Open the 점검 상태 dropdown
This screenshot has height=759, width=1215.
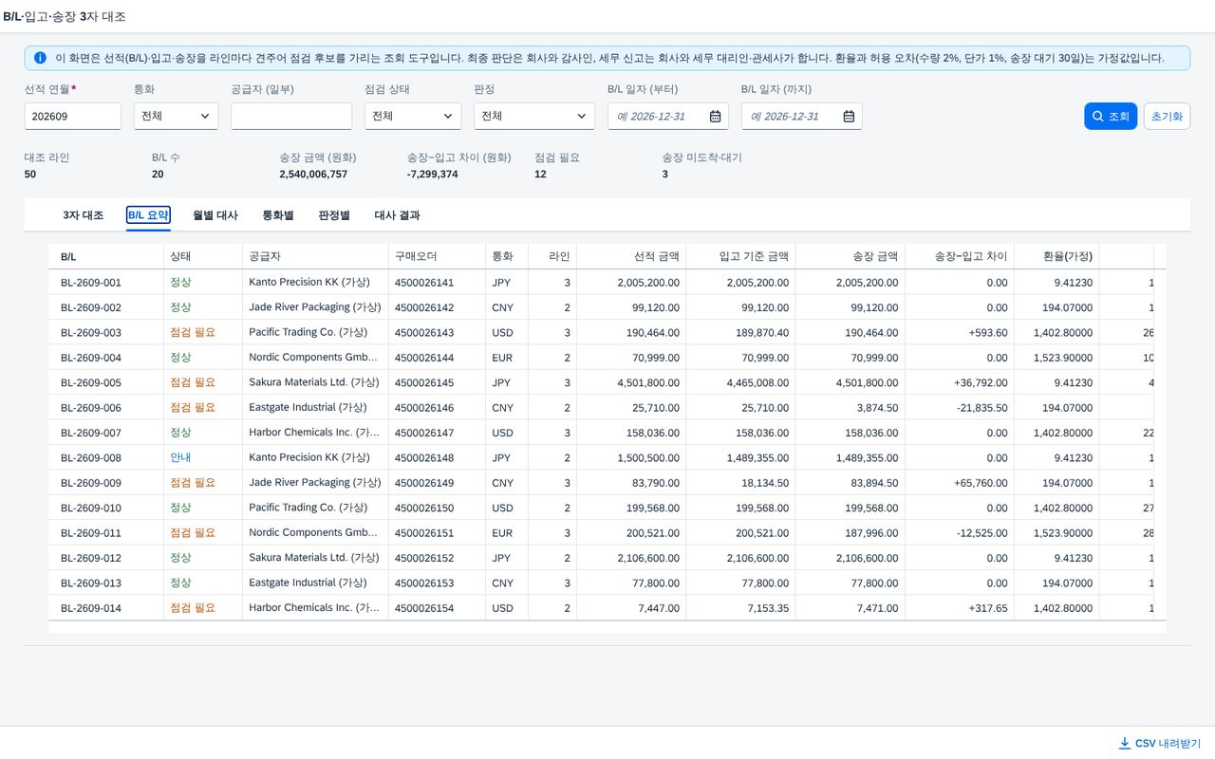[x=413, y=116]
